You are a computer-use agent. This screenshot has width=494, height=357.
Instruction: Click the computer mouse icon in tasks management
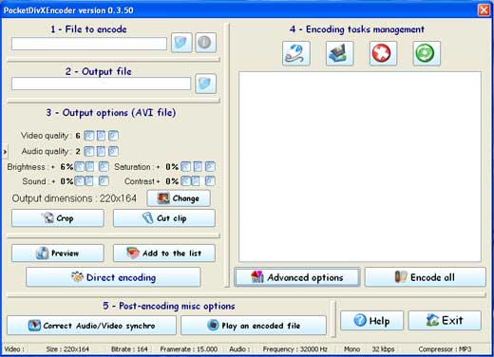tap(295, 53)
